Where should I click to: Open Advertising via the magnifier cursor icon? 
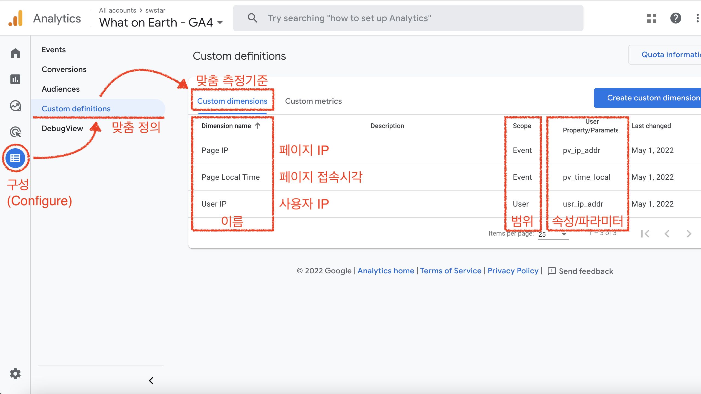pos(15,132)
